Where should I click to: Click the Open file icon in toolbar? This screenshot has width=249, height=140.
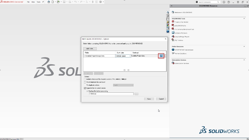58,2
